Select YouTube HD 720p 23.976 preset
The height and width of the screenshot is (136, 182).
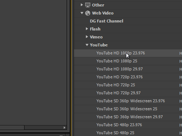119,77
